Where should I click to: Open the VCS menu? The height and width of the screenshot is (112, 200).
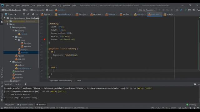click(59, 6)
